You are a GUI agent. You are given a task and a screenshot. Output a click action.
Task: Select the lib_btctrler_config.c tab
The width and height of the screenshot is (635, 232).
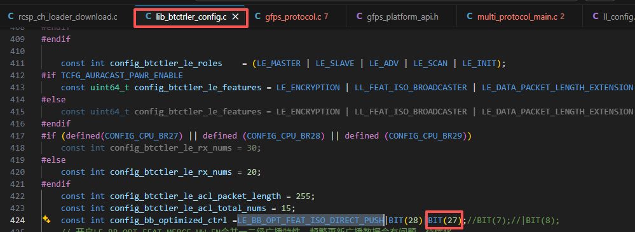[x=191, y=17]
